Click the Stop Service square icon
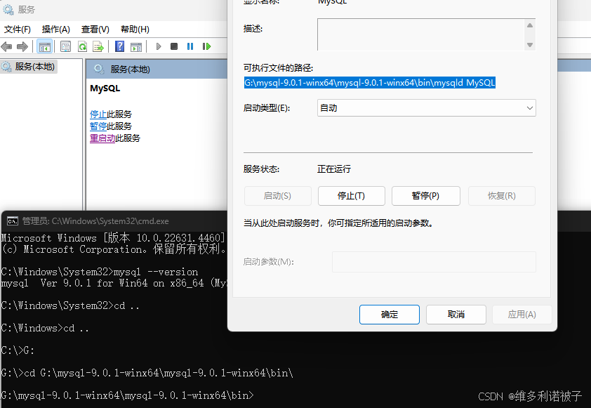 (174, 46)
